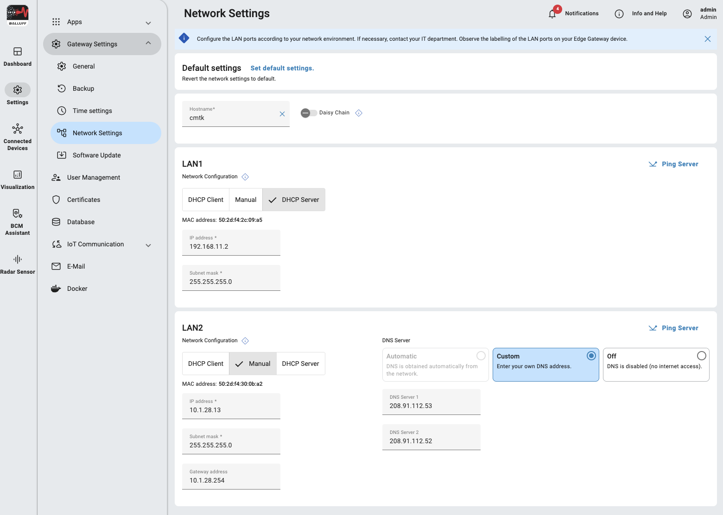Click LAN1 Network Configuration info icon
This screenshot has height=515, width=723.
245,177
